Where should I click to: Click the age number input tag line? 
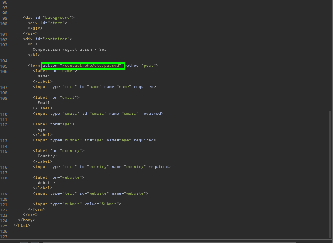(94, 140)
